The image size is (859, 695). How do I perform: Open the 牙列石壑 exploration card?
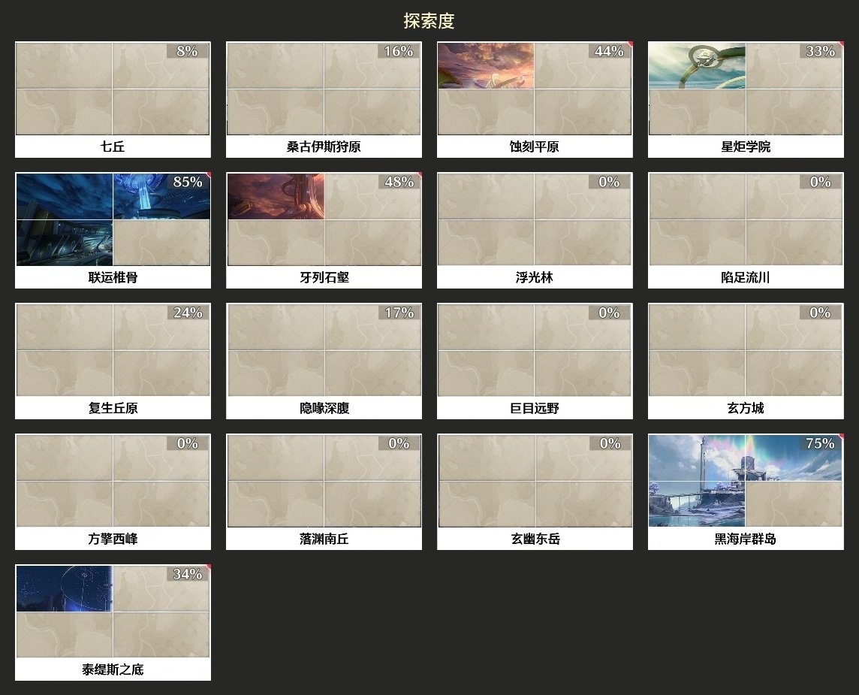324,230
